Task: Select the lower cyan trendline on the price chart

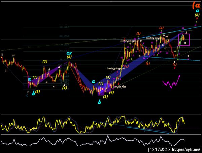Action: click(x=172, y=59)
